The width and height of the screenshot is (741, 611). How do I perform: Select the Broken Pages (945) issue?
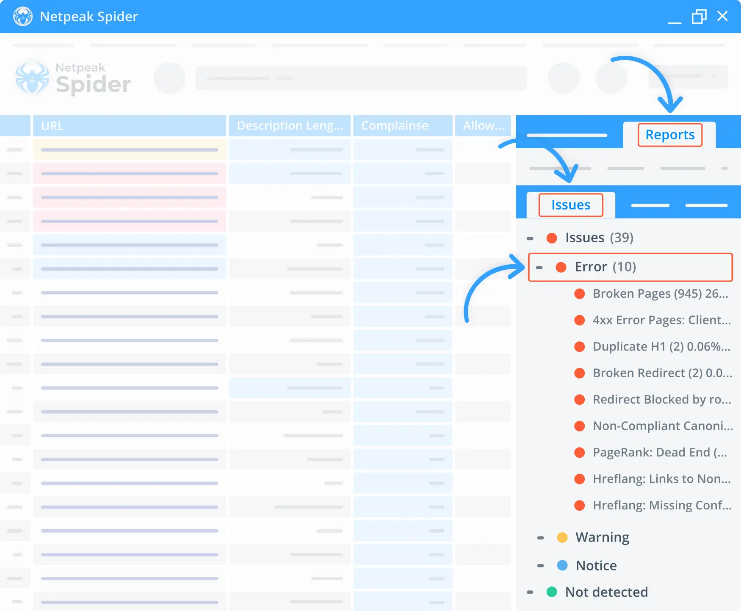[661, 293]
